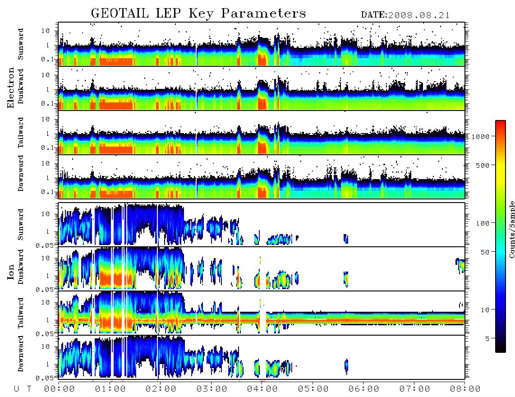The width and height of the screenshot is (515, 397).
Task: Click inside the Electron Duskward spectrogram panel
Action: click(262, 88)
